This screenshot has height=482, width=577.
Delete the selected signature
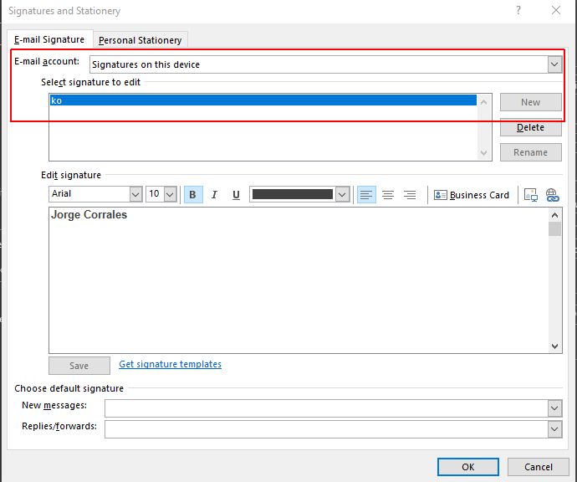[530, 127]
